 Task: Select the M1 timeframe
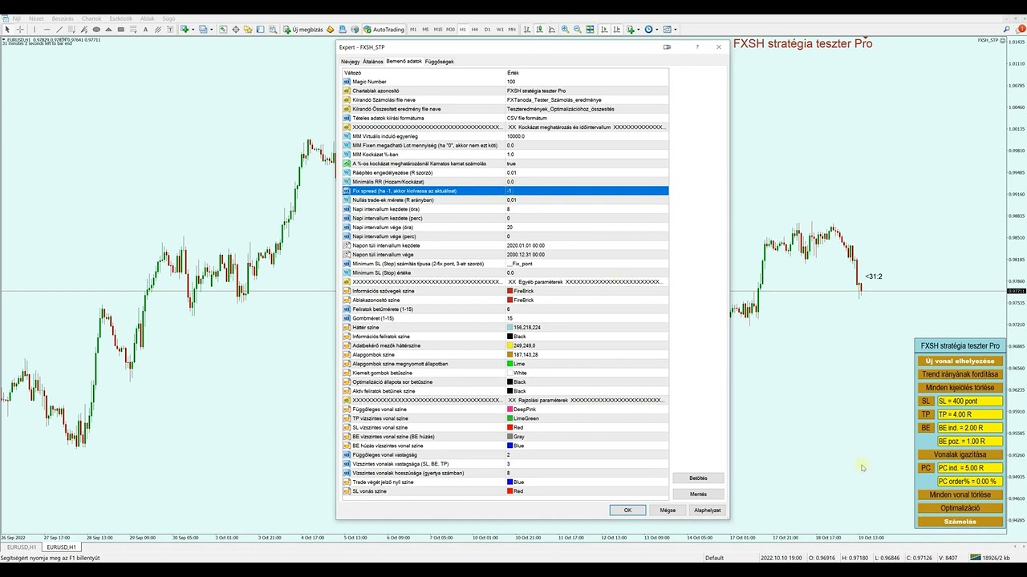[x=413, y=30]
